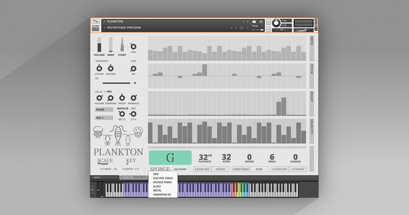Click the Sound Dust logo
Viewport: 409px width, 215px height.
(x=96, y=28)
